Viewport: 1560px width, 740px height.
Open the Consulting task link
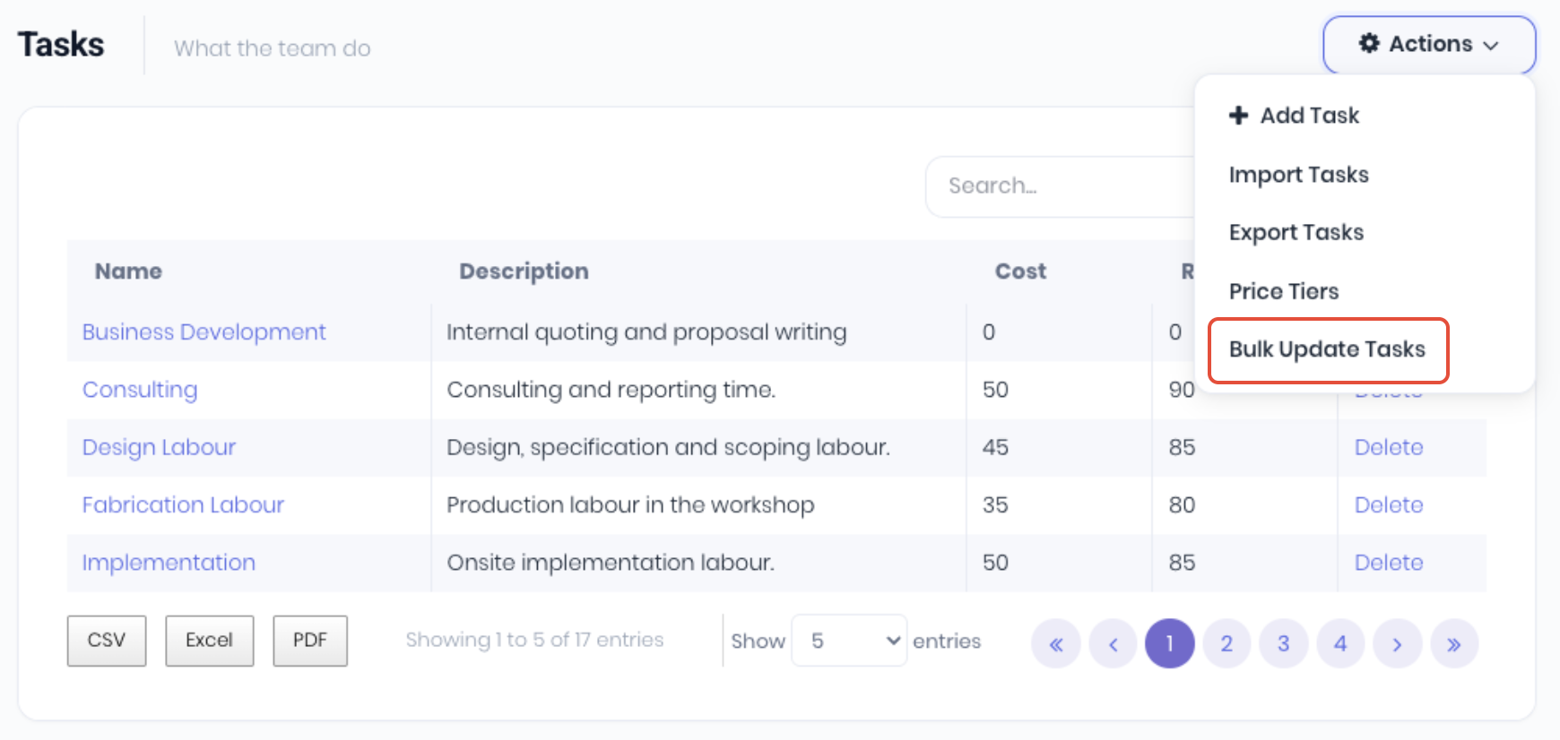click(x=140, y=390)
